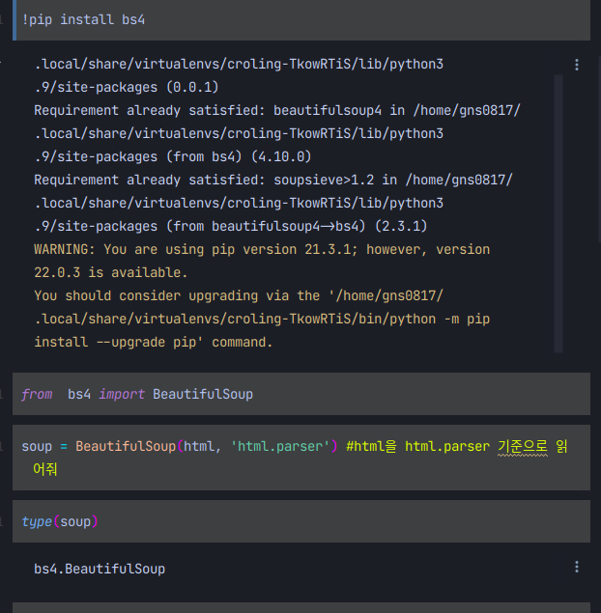The image size is (601, 613).
Task: Click 'You should consider upgrading via' line
Action: coord(239,296)
